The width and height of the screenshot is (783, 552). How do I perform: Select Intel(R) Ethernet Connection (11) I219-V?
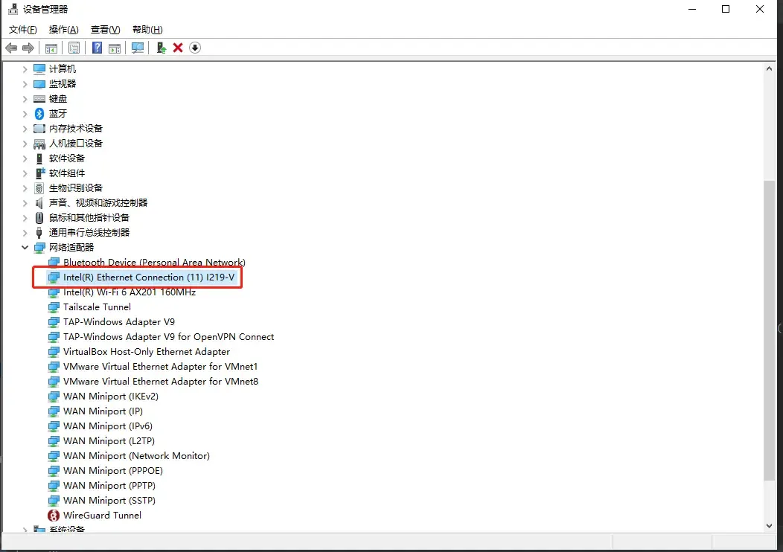[x=149, y=277]
